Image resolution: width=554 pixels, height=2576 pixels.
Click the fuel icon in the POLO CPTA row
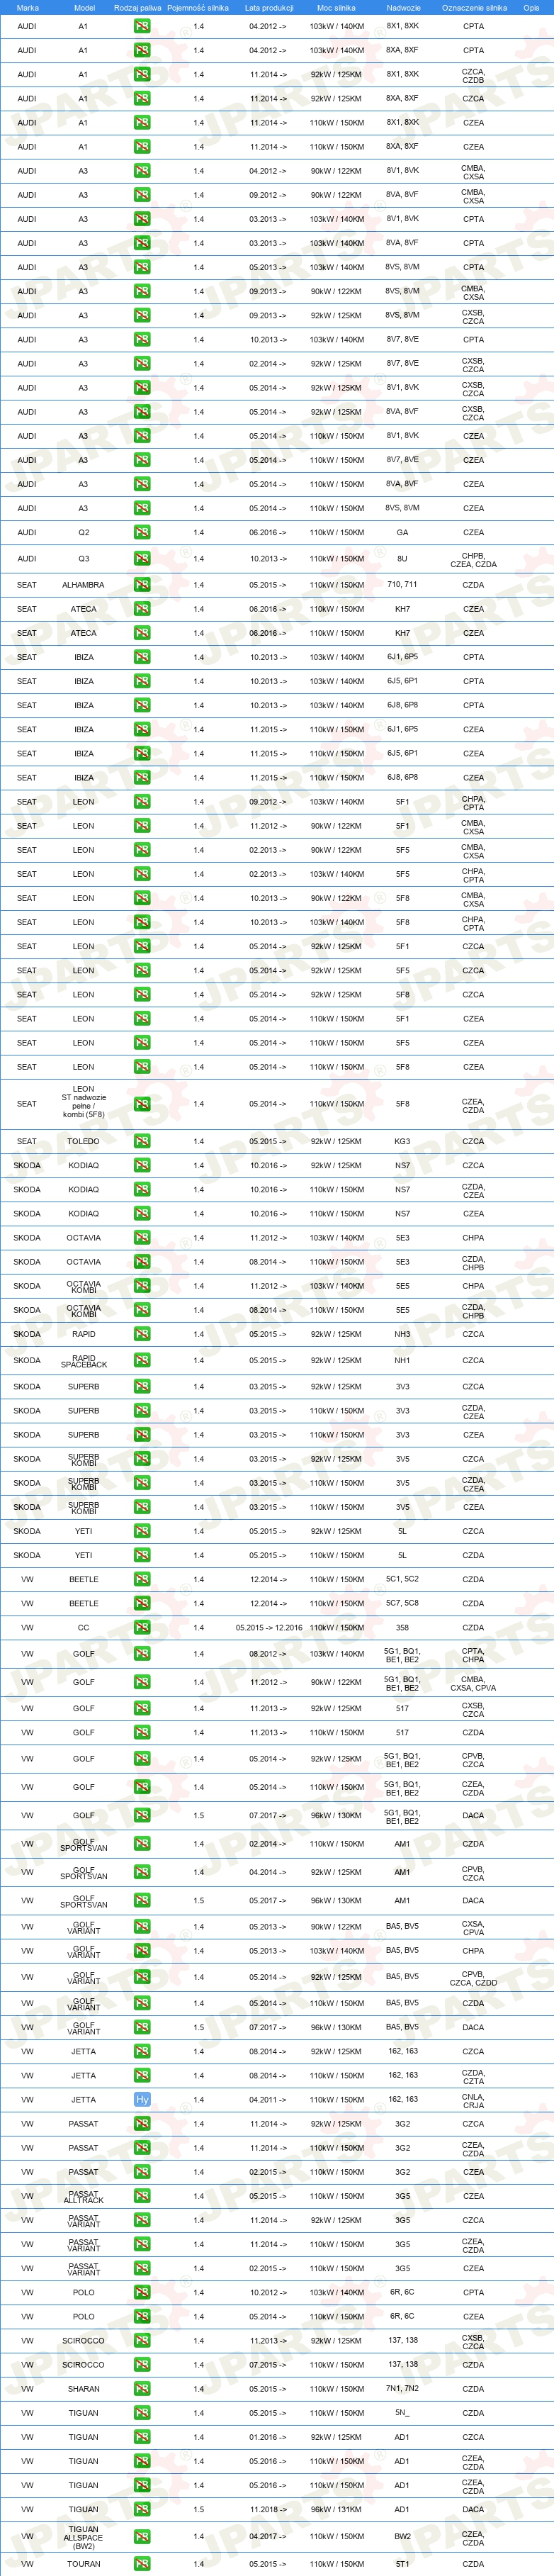point(142,2292)
